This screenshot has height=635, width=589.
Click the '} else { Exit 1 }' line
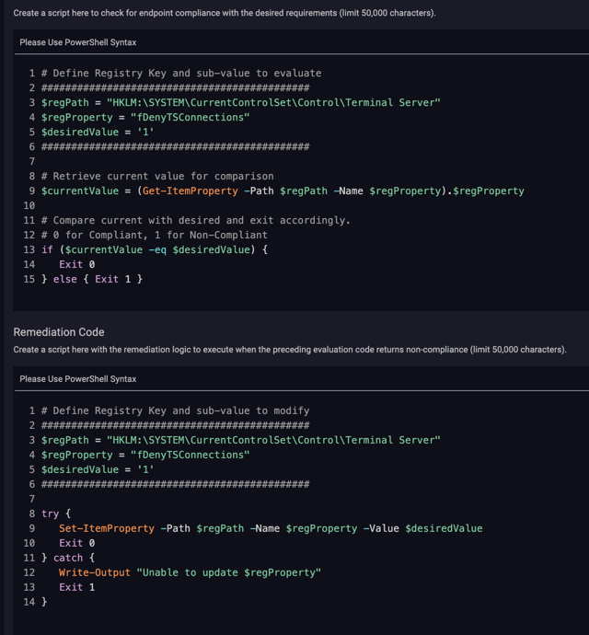92,279
